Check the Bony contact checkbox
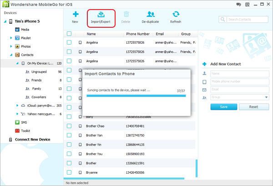This screenshot has width=273, height=186. (69, 116)
